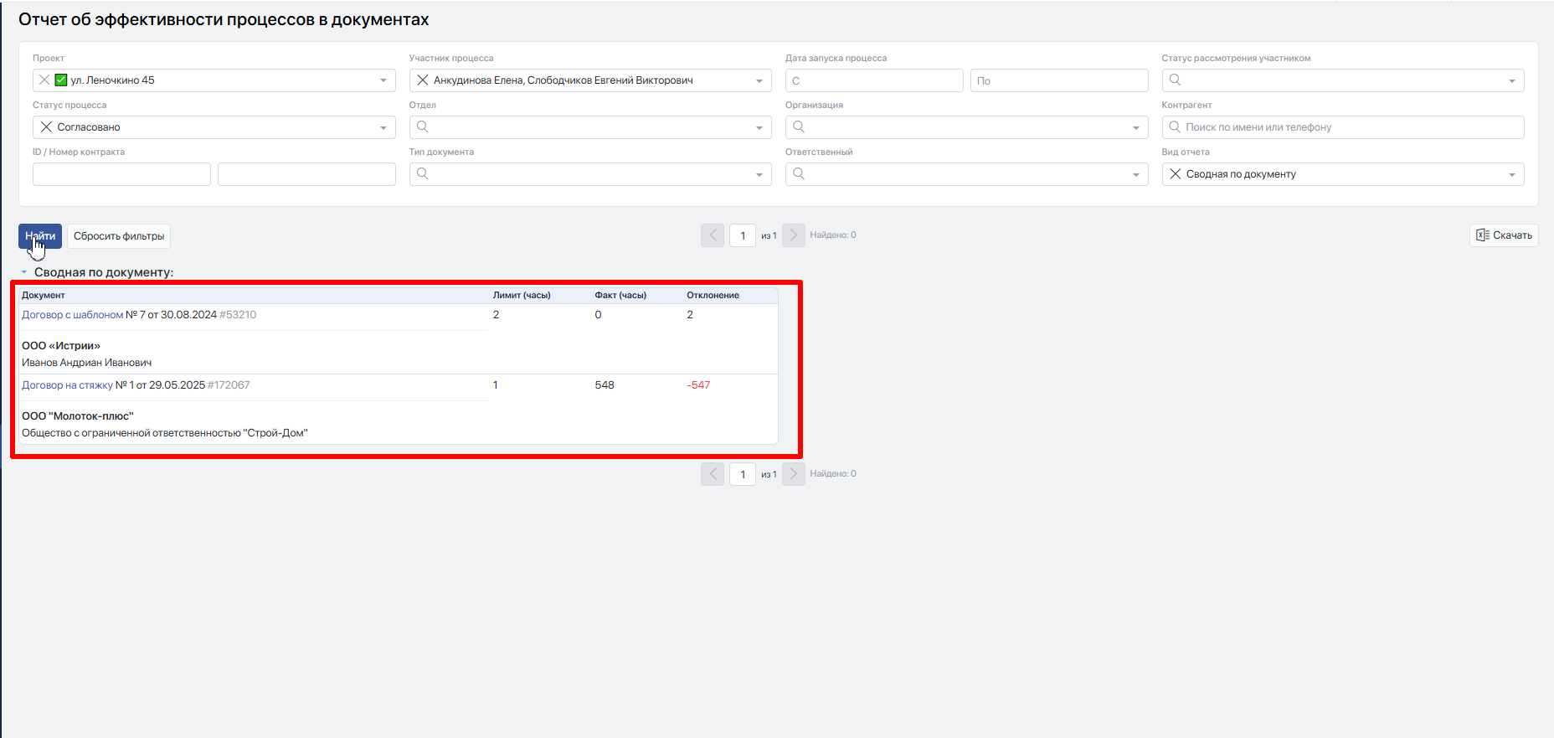Open the Статус рассмотрения участником dropdown
This screenshot has height=738, width=1554.
(x=1343, y=80)
